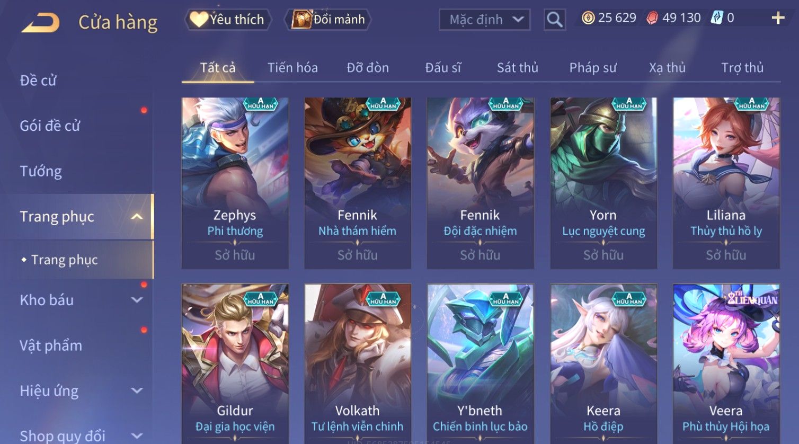Screen dimensions: 799x444
Task: Expand the Hiệu ứng sidebar section
Action: (137, 390)
